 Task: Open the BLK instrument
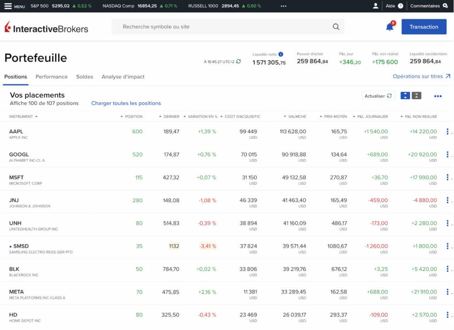[14, 269]
